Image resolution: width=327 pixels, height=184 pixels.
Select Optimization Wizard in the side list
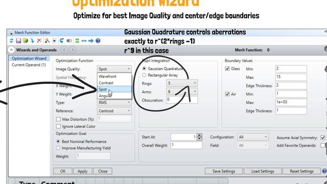point(29,58)
